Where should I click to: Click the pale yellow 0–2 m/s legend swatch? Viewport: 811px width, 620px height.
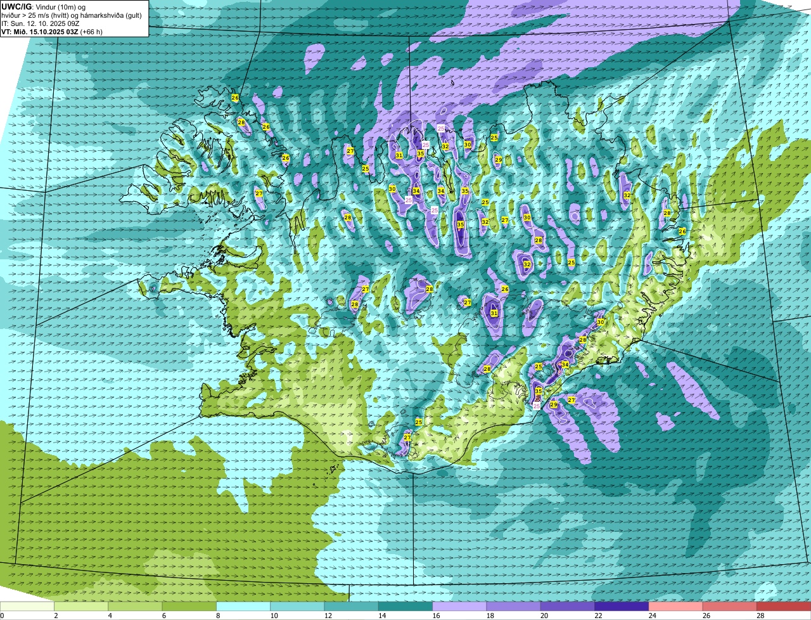27,606
